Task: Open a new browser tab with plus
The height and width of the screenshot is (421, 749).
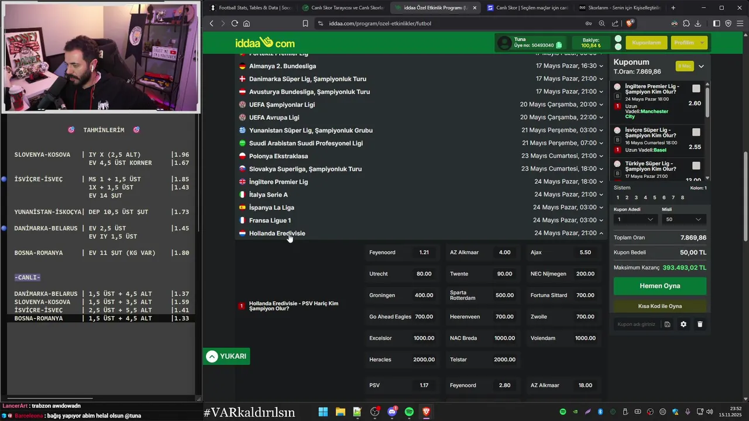Action: tap(673, 8)
